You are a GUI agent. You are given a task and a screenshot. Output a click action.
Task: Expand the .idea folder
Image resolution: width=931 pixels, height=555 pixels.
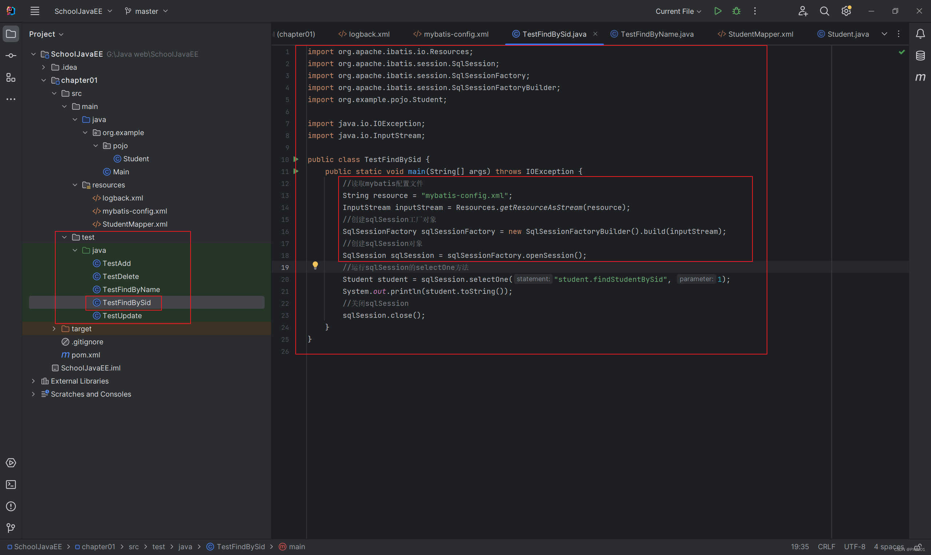(x=44, y=67)
